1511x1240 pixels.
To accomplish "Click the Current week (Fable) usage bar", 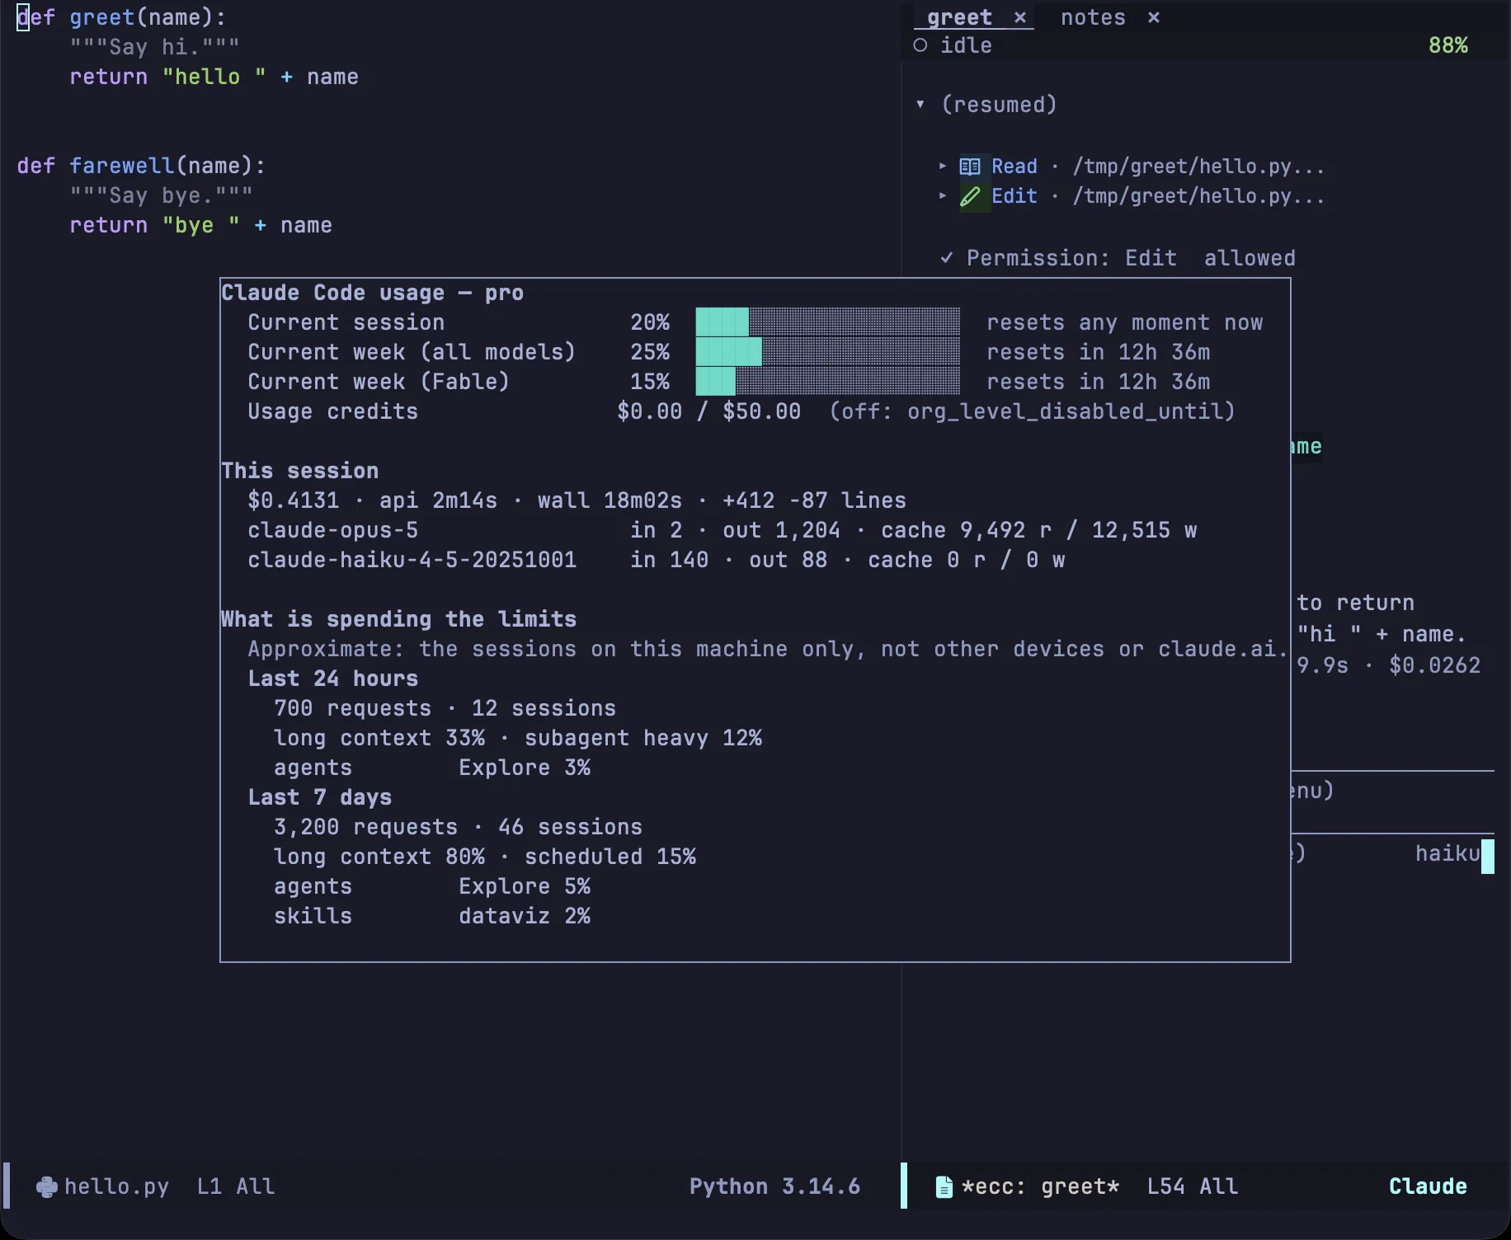I will coord(827,382).
